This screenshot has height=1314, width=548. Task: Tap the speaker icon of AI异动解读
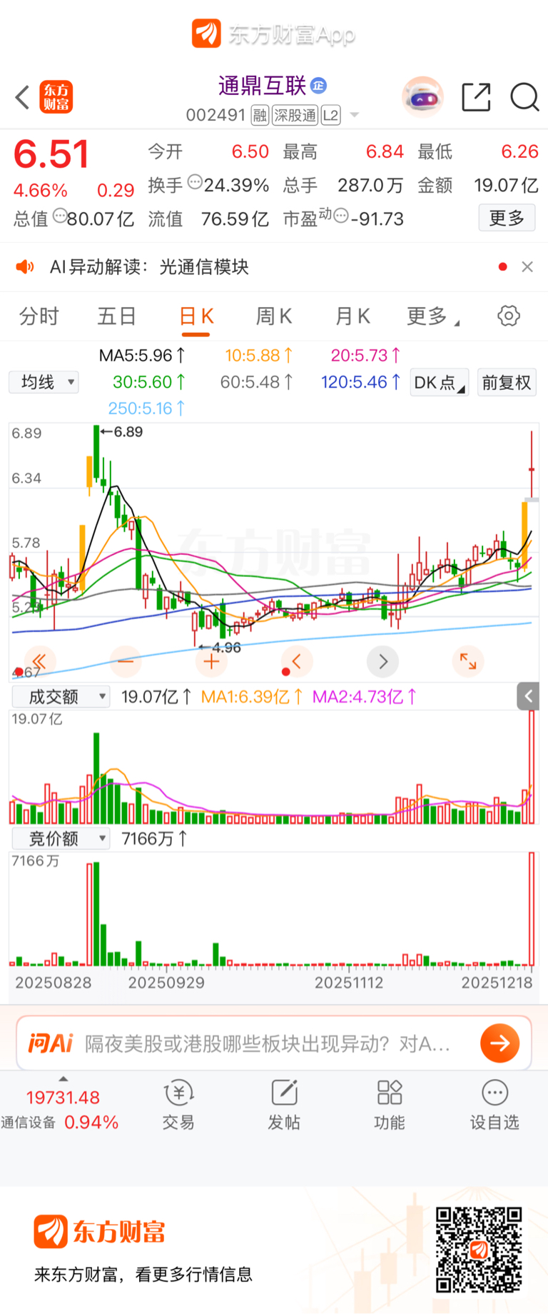pyautogui.click(x=25, y=267)
